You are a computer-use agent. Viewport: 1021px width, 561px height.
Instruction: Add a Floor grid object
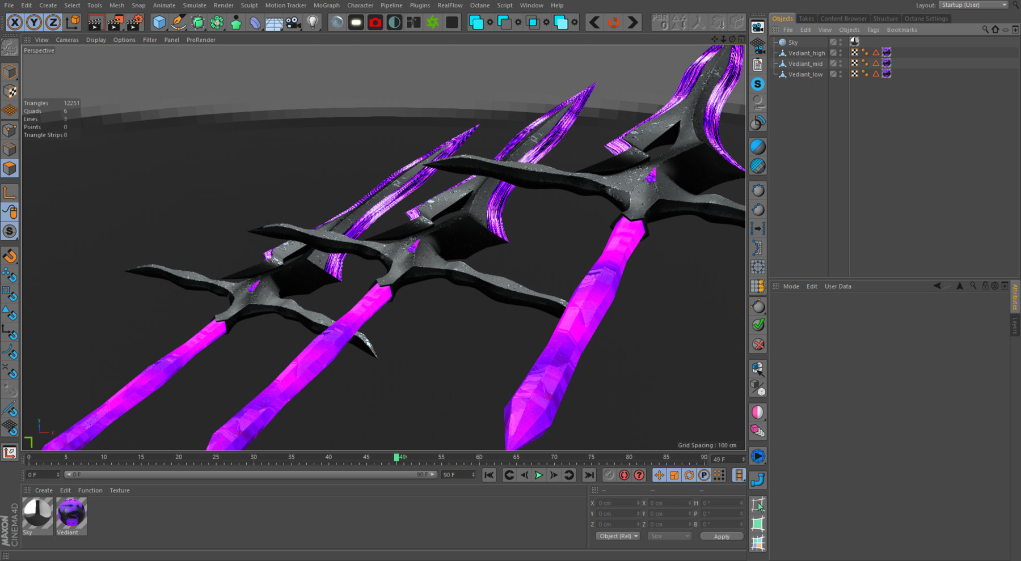274,23
